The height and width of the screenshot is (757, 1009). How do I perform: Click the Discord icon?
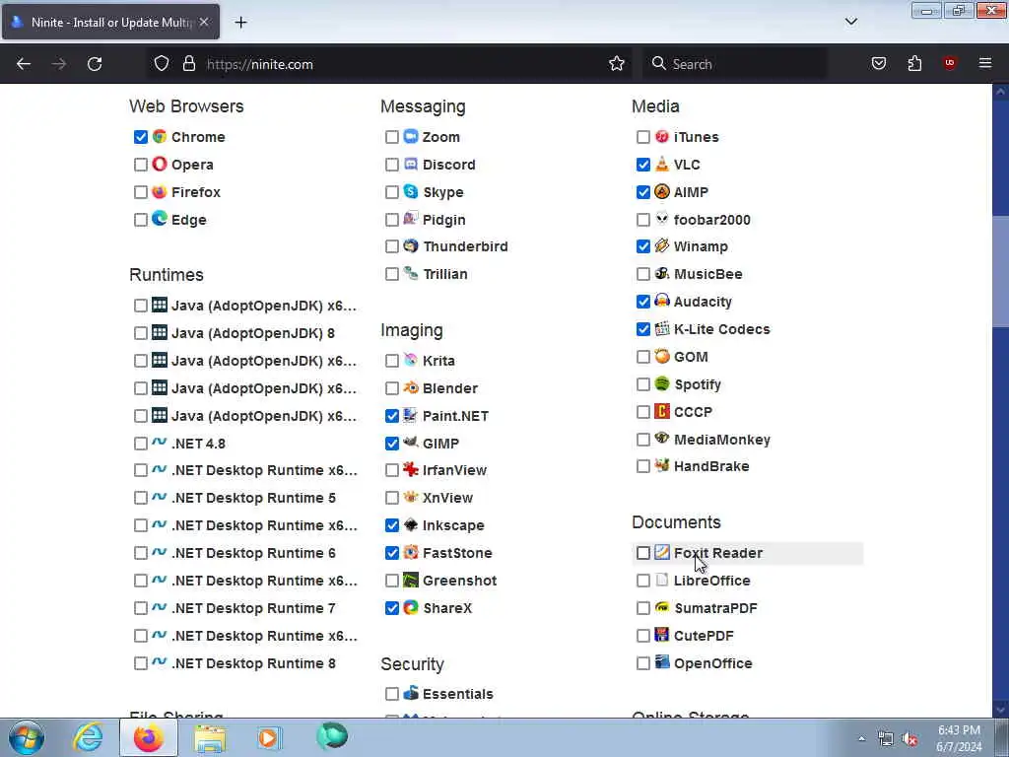[x=411, y=165]
